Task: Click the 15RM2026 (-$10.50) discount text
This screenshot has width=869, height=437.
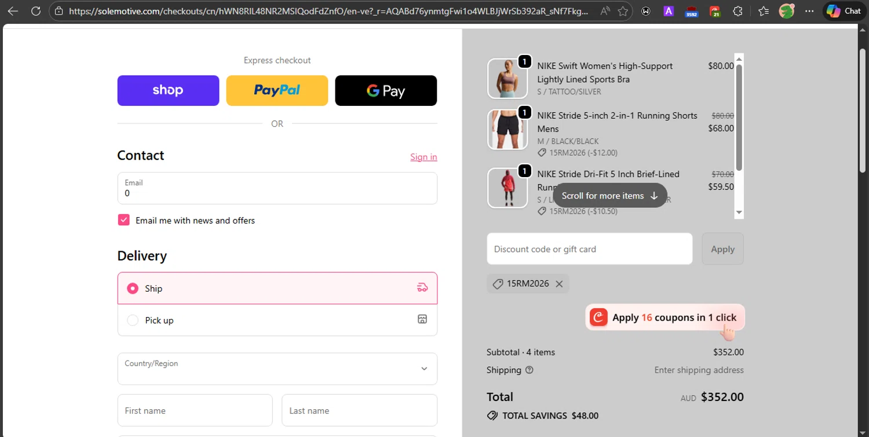Action: tap(583, 211)
